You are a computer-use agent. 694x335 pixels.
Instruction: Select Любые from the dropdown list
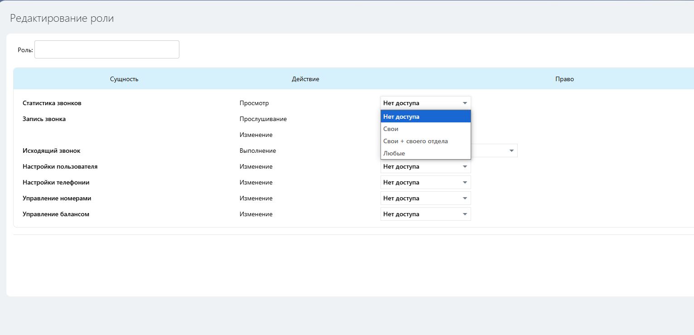425,153
